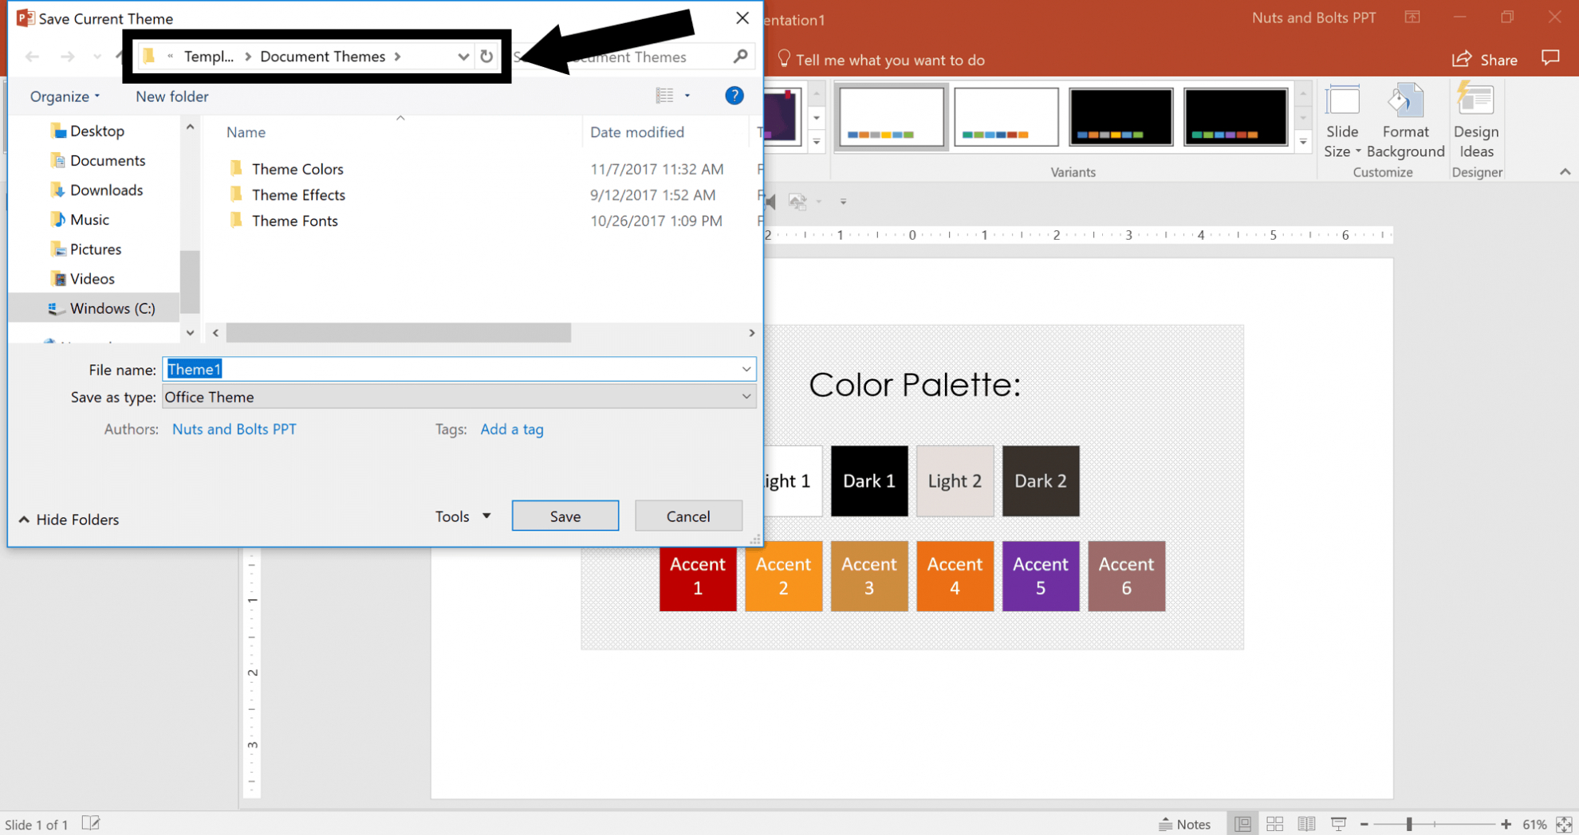
Task: Click the dialog help question mark
Action: 734,96
